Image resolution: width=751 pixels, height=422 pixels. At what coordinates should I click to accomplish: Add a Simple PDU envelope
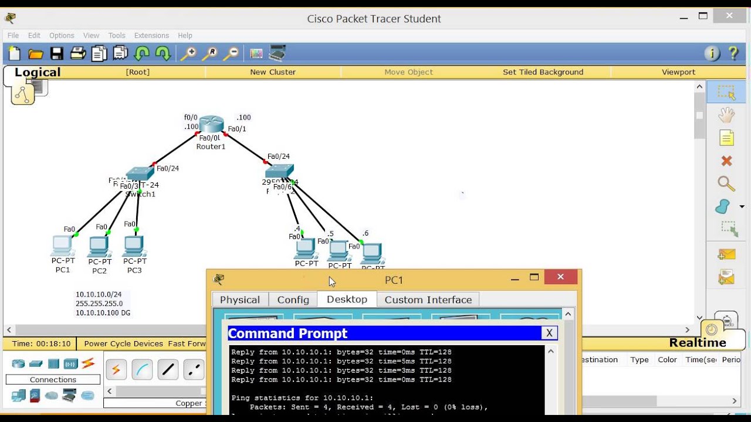726,254
